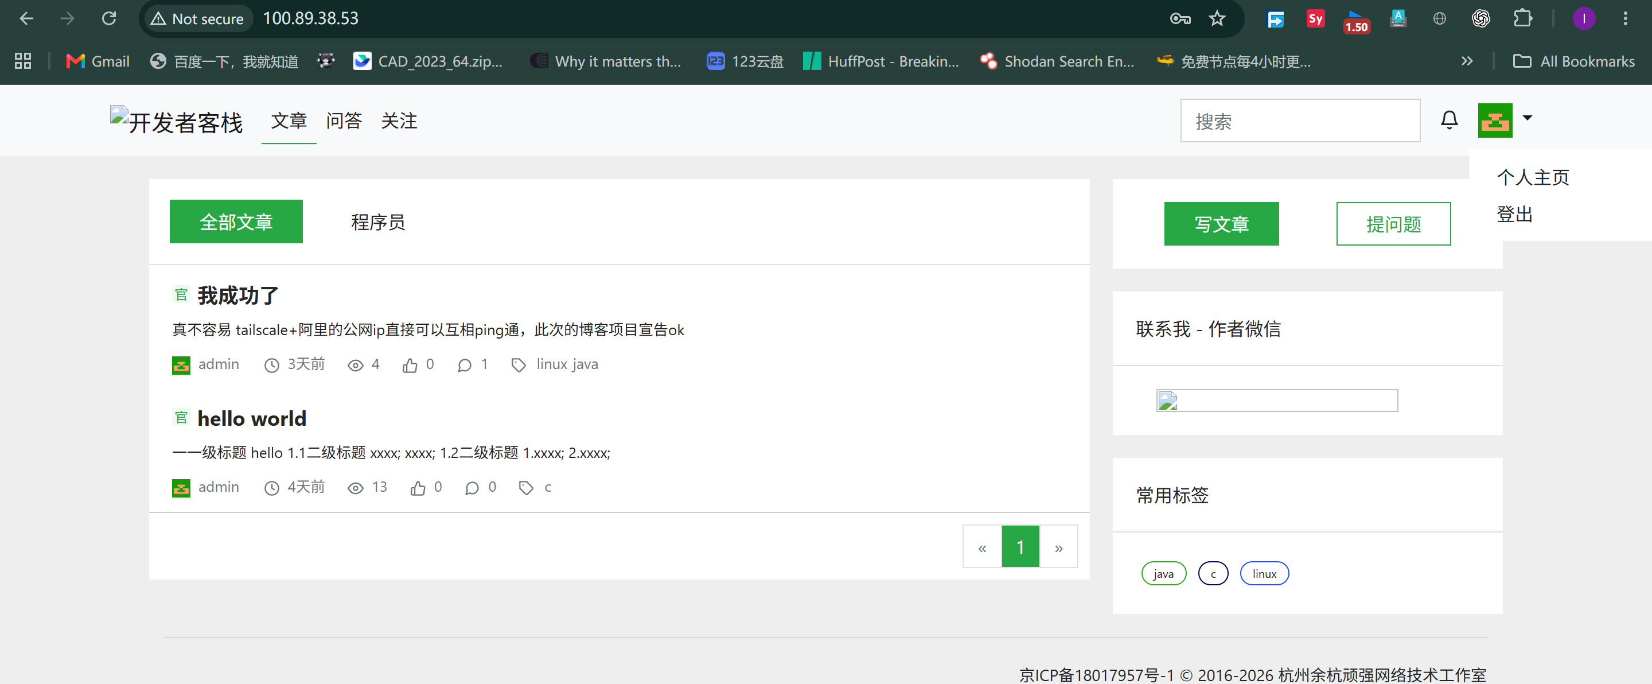
Task: Focus the 搜索 search field
Action: [1300, 121]
